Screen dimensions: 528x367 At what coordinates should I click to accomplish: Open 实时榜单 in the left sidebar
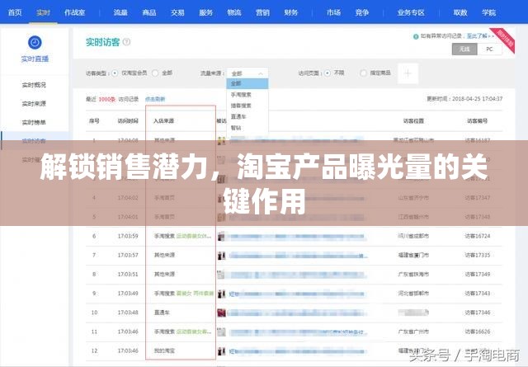click(34, 123)
